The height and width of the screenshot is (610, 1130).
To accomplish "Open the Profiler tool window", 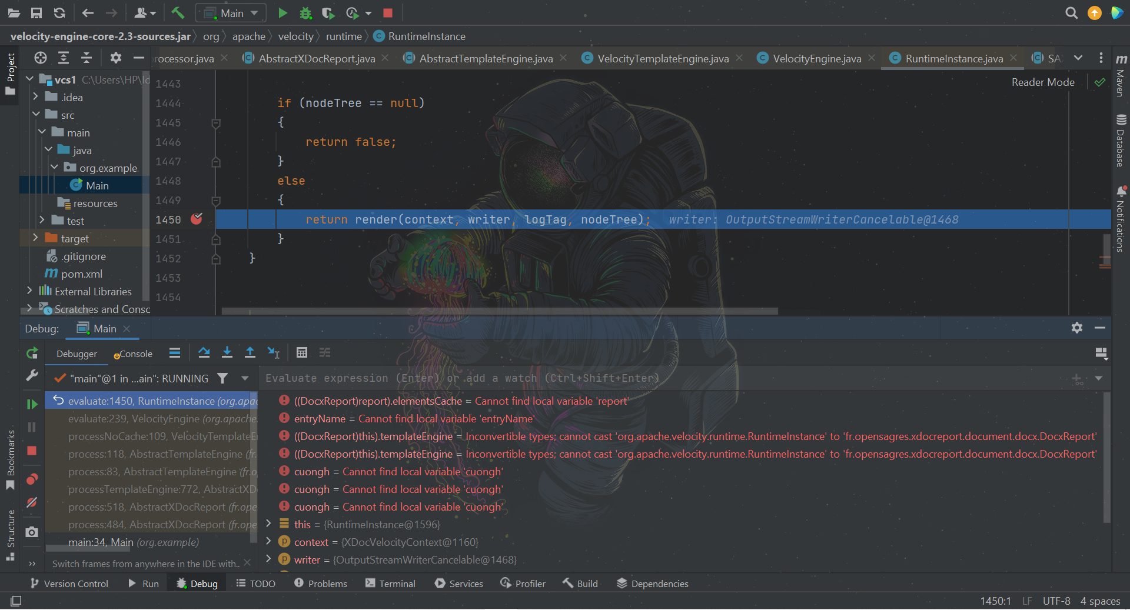I will coord(523,583).
